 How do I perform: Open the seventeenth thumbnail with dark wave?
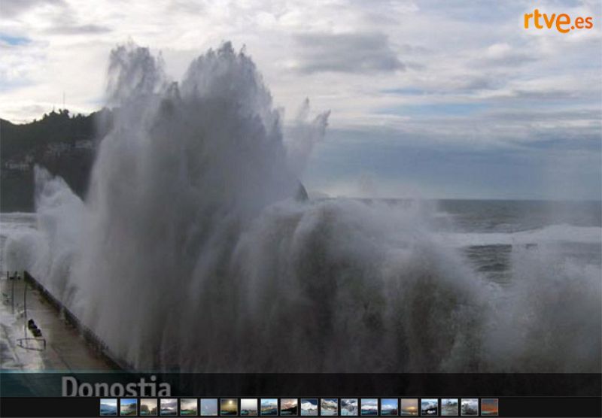429,407
